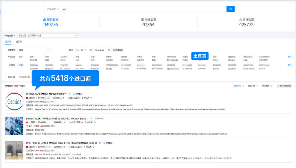The height and width of the screenshot is (168, 296).
Task: Click the Turkey flag icon in DMG MORI row
Action: [x=27, y=147]
